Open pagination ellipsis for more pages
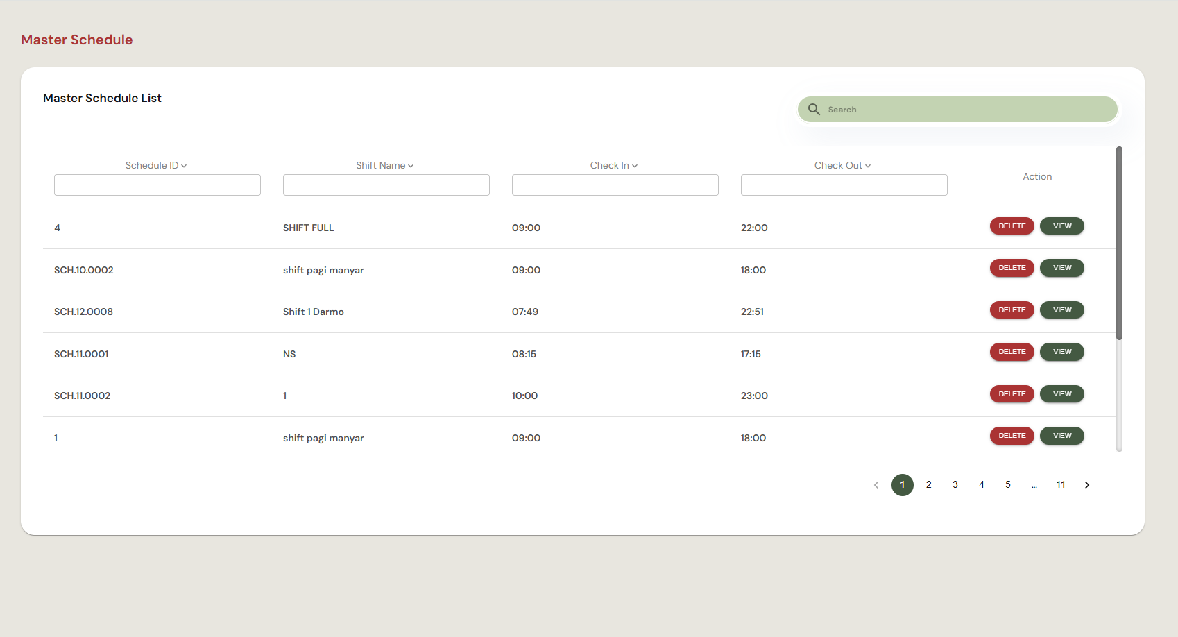This screenshot has height=637, width=1178. 1034,485
